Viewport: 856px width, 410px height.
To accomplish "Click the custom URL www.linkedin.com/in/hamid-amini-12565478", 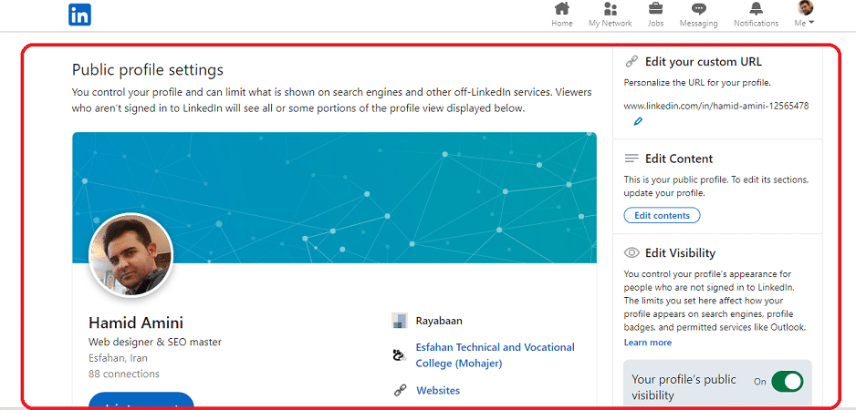I will point(716,106).
